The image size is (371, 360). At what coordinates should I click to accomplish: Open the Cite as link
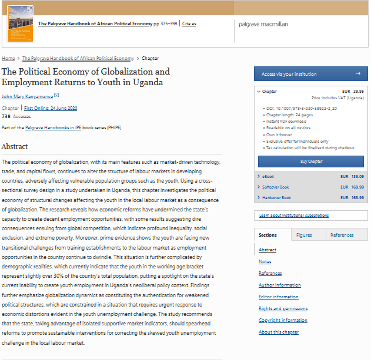pos(189,24)
